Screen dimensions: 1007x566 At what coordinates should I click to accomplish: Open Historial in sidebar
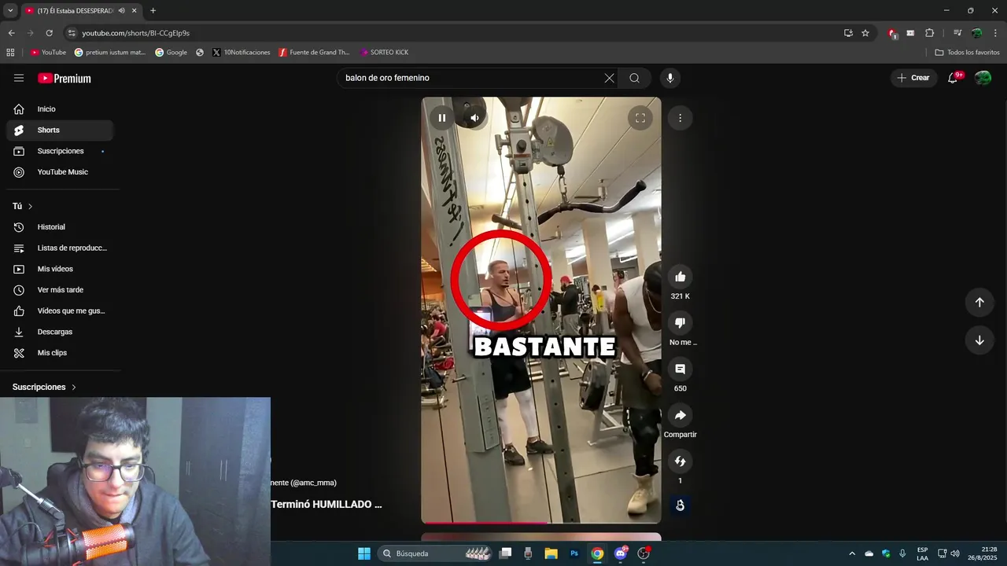point(60,227)
